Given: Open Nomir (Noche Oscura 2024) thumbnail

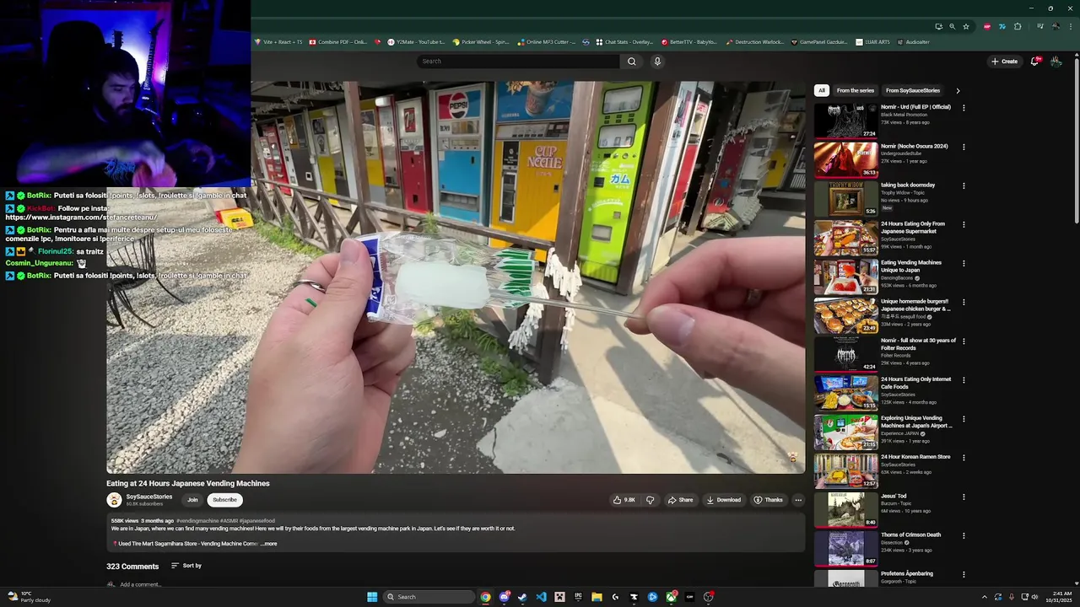Looking at the screenshot, I should click(x=845, y=160).
